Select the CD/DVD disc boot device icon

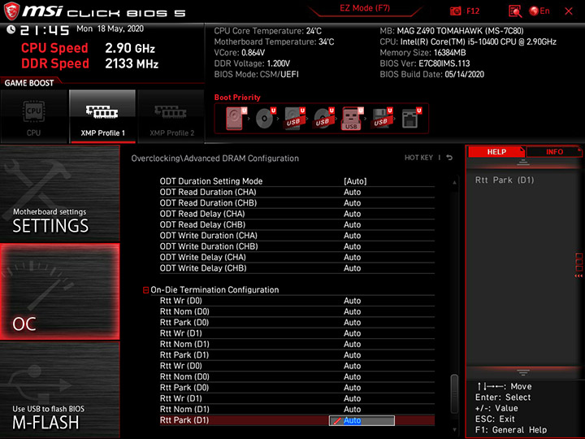265,119
